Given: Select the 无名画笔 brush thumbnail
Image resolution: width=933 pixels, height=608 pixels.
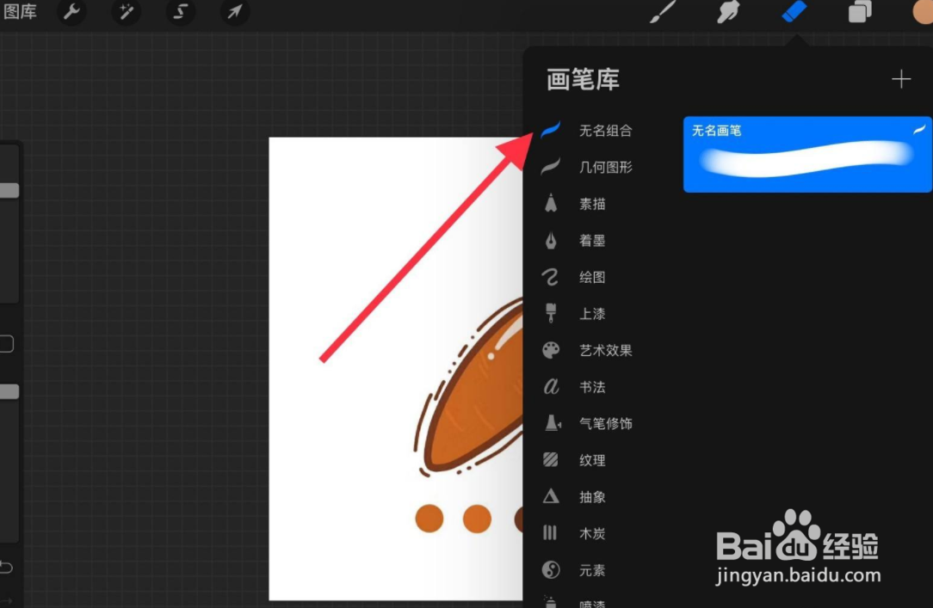Looking at the screenshot, I should pyautogui.click(x=806, y=155).
